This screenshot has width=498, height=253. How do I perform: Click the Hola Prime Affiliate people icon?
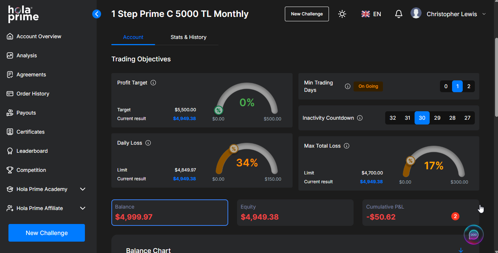tap(10, 208)
